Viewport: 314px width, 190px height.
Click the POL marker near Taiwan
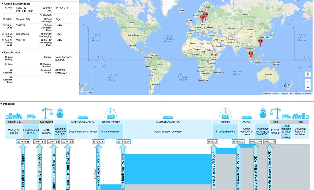(x=260, y=42)
